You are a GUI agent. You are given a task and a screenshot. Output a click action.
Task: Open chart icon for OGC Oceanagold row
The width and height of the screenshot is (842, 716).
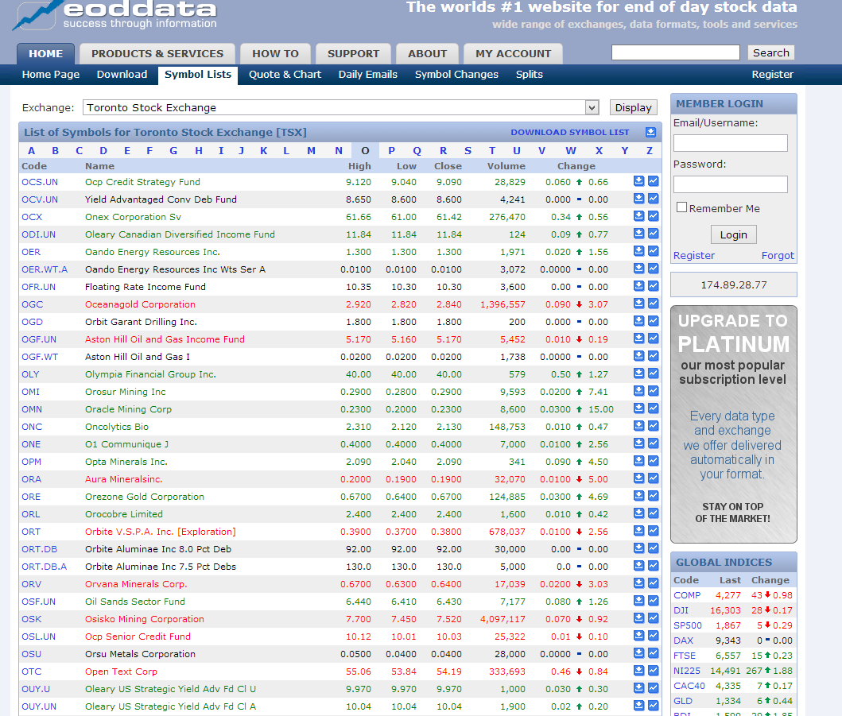coord(653,304)
